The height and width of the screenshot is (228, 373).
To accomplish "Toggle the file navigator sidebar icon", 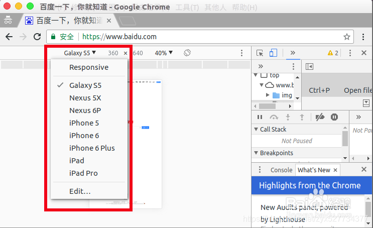I will pyautogui.click(x=309, y=66).
